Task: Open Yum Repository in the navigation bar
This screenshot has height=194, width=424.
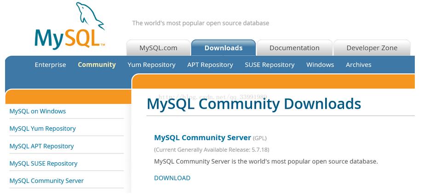Action: [x=151, y=65]
